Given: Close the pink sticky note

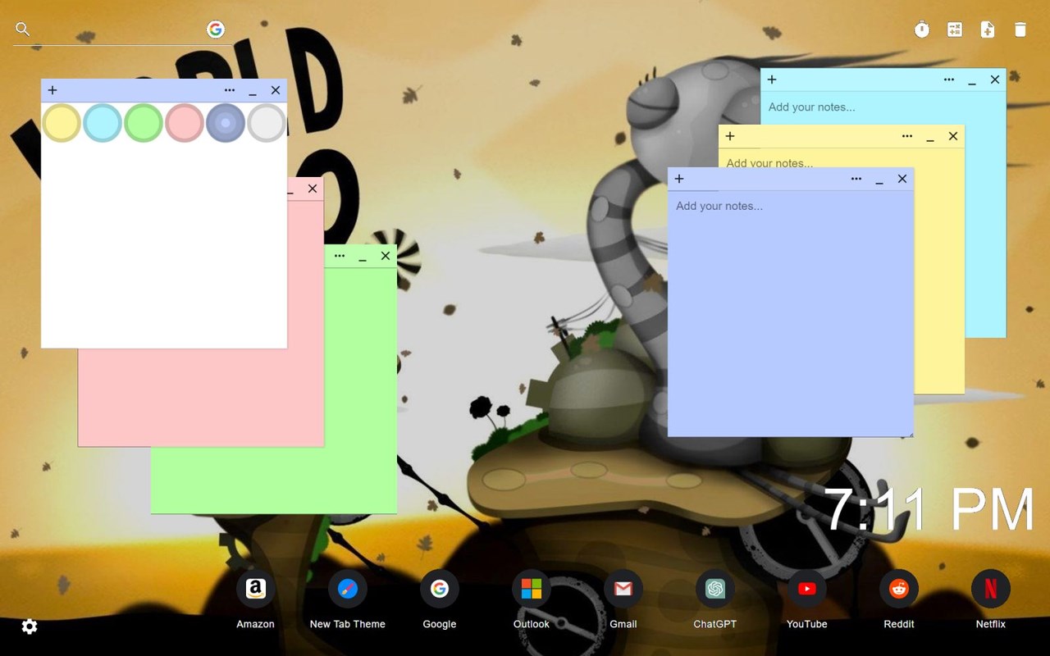Looking at the screenshot, I should click(313, 189).
